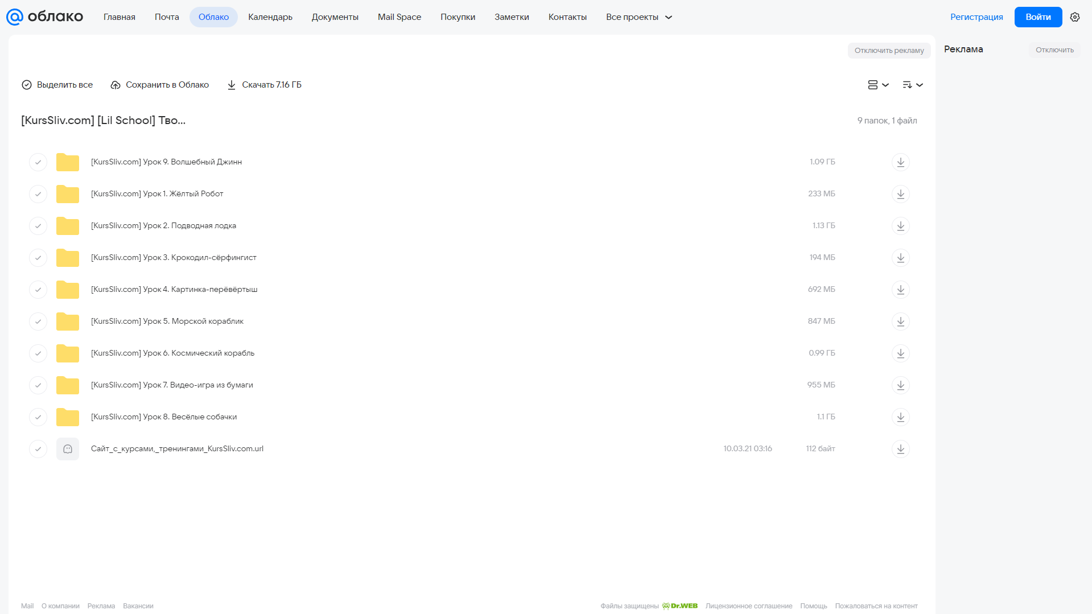Select the Урок 6. Космический корабль checkbox
The image size is (1092, 614).
tap(38, 353)
